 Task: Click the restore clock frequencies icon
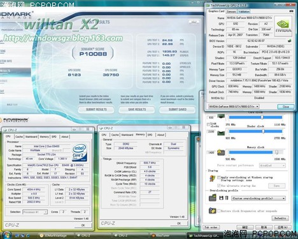coord(212,211)
